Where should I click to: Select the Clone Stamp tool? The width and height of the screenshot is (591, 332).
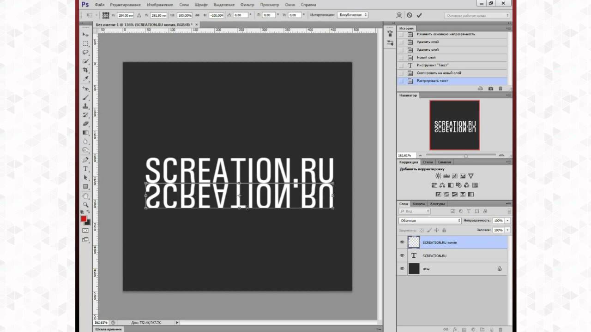click(x=85, y=106)
